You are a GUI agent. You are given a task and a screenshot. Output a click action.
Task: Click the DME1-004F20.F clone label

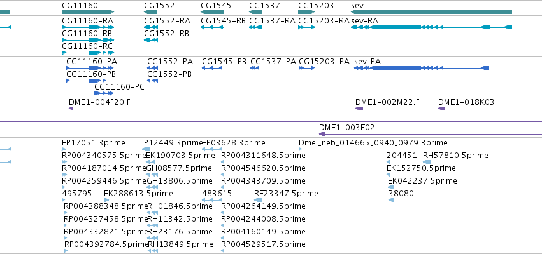click(99, 102)
